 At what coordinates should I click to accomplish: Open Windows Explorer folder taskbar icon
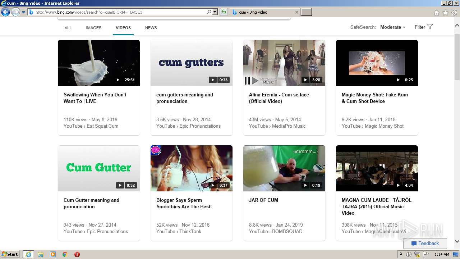point(41,254)
